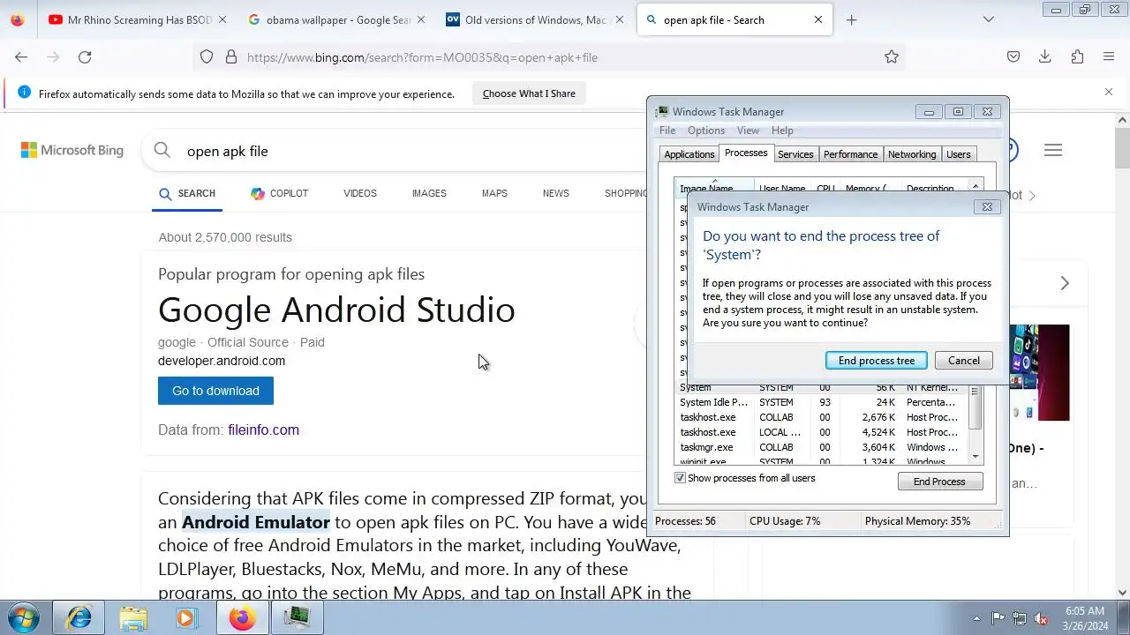The image size is (1130, 635).
Task: Open Firefox application hamburger menu
Action: point(1109,56)
